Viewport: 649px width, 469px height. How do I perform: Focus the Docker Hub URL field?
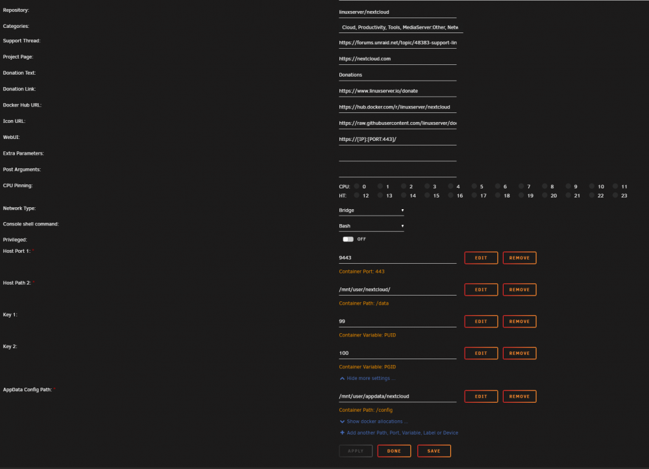coord(397,107)
